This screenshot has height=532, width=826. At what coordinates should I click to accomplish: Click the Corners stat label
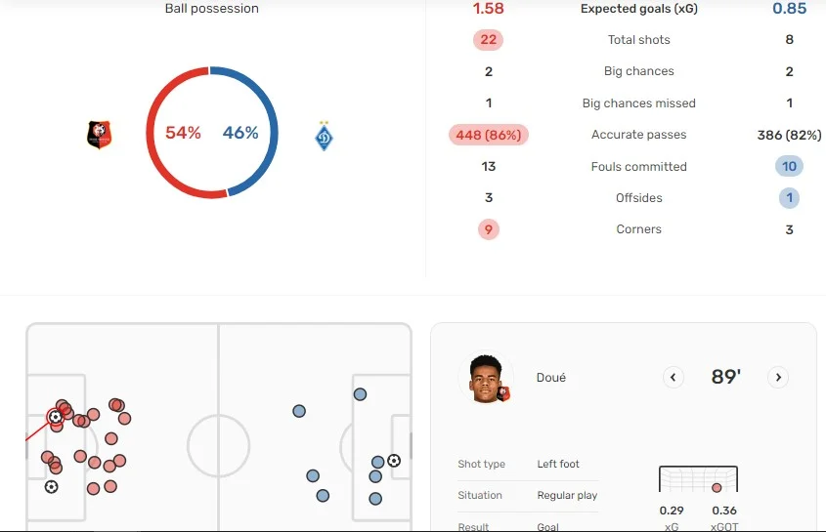(x=639, y=229)
